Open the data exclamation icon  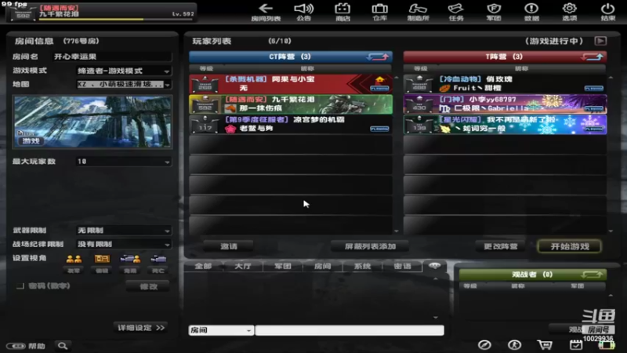pos(531,9)
